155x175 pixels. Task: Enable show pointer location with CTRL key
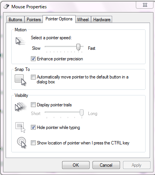[33, 143]
